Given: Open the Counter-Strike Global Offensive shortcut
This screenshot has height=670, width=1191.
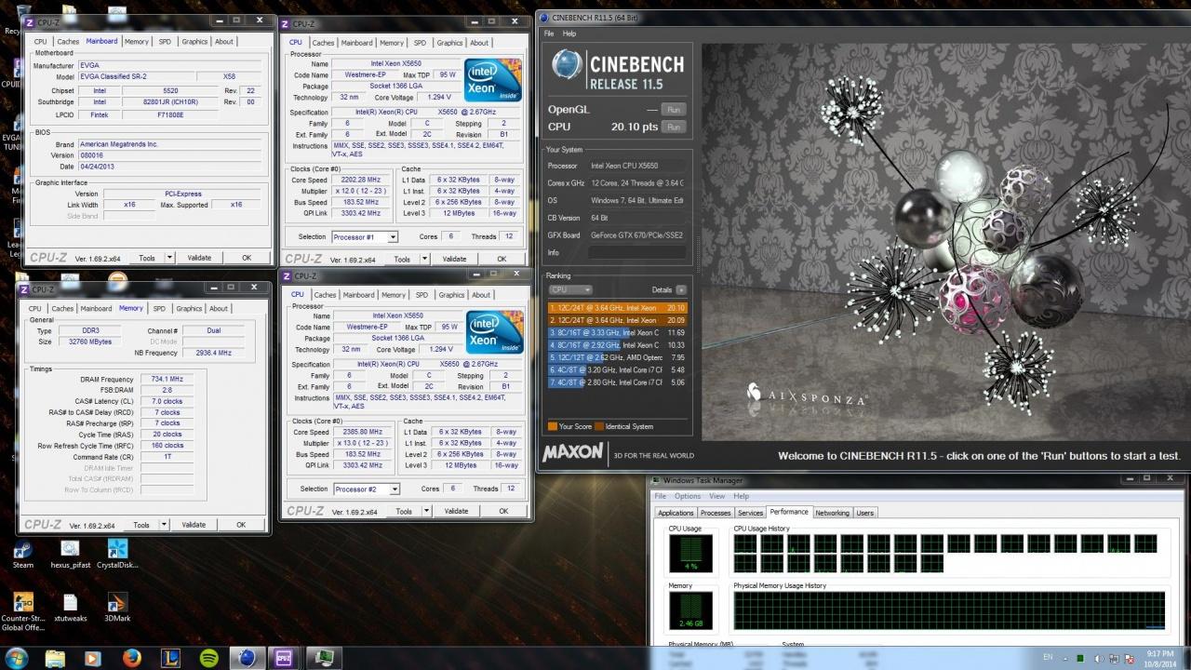Looking at the screenshot, I should 23,612.
